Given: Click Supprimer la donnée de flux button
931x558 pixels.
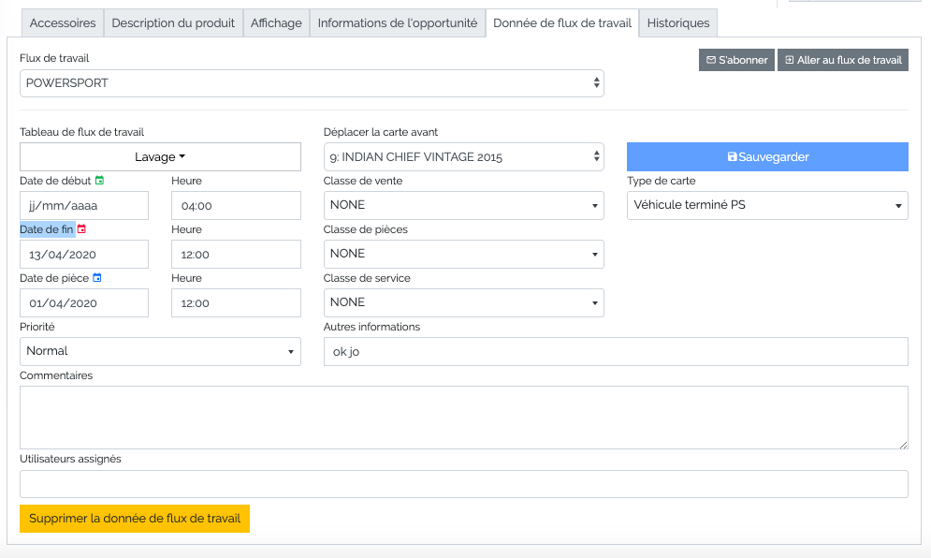Looking at the screenshot, I should (x=135, y=519).
